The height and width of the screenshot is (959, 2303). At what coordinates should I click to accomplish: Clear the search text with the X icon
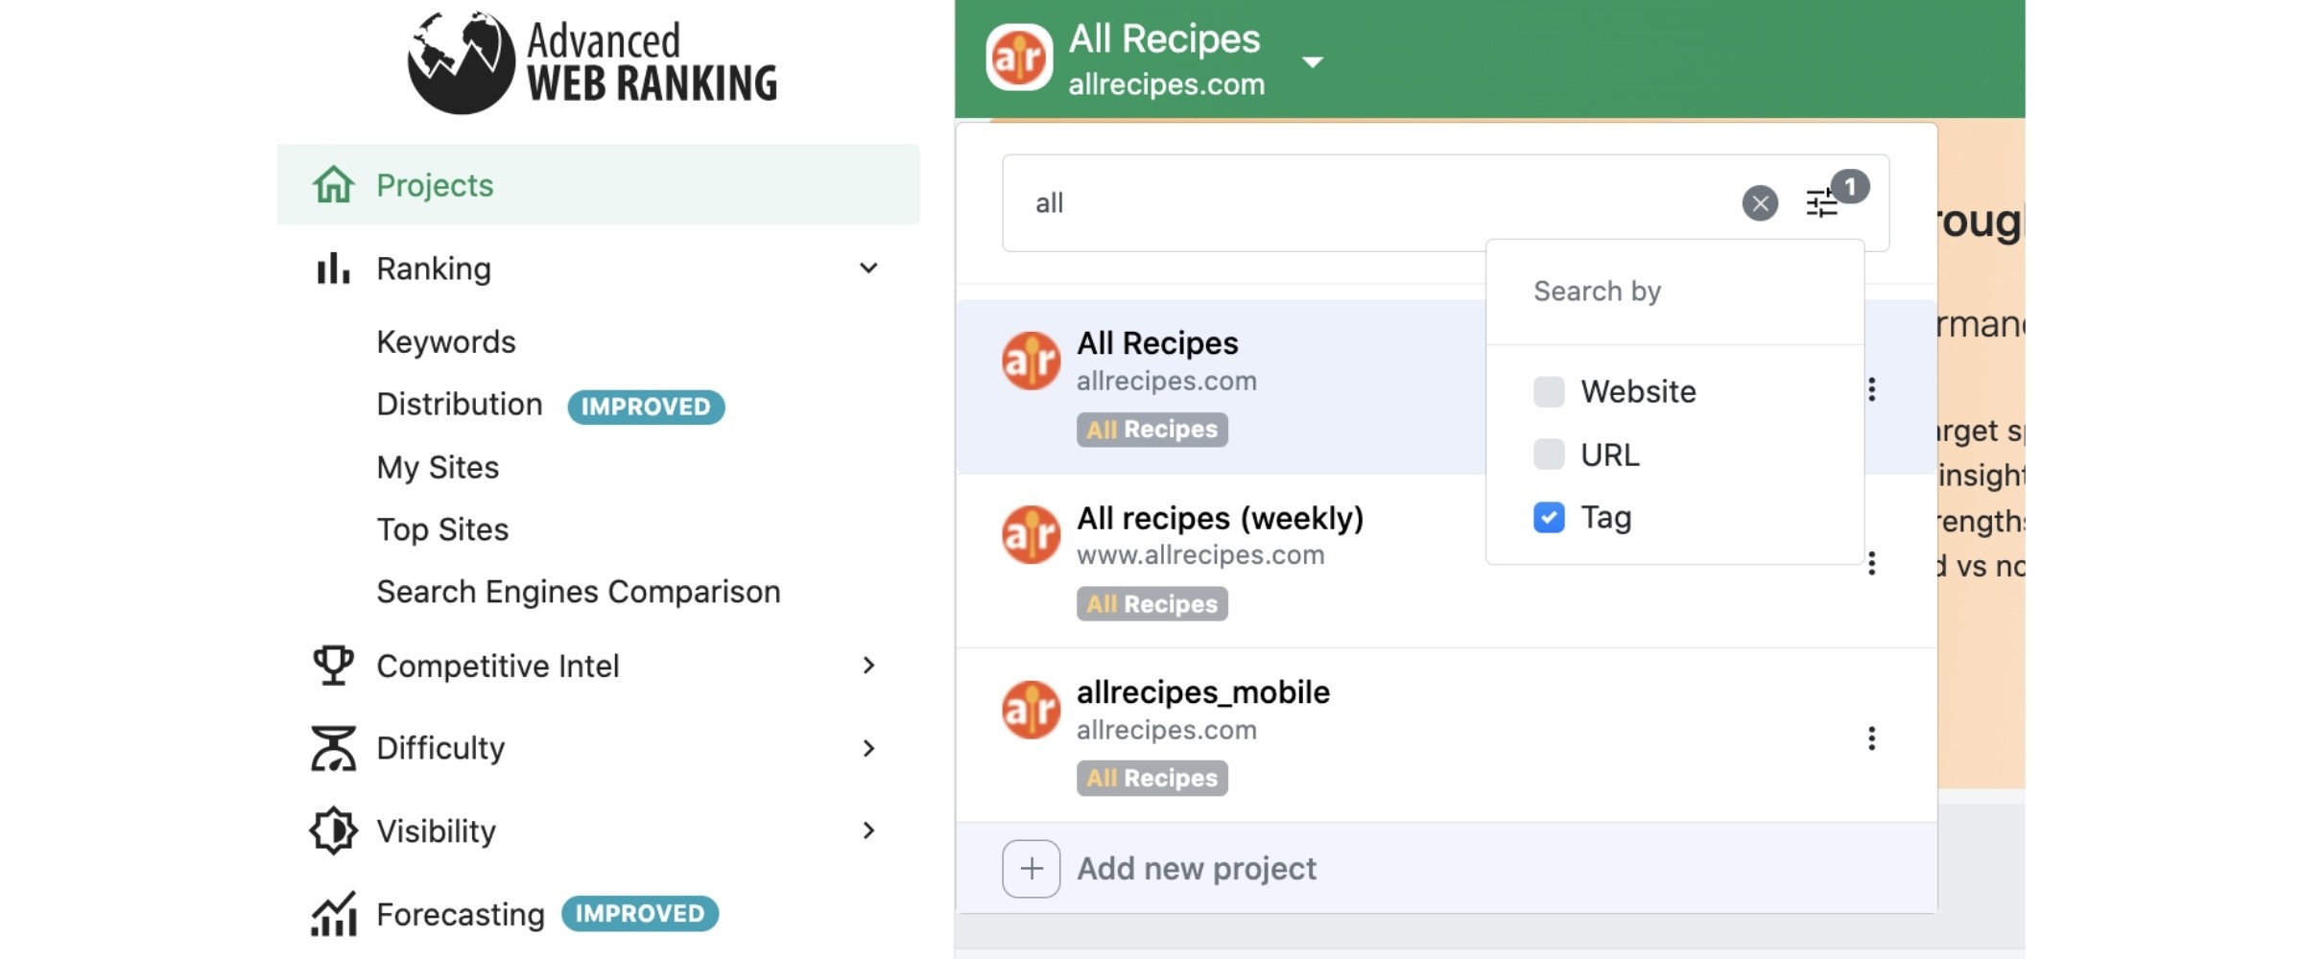click(x=1760, y=203)
